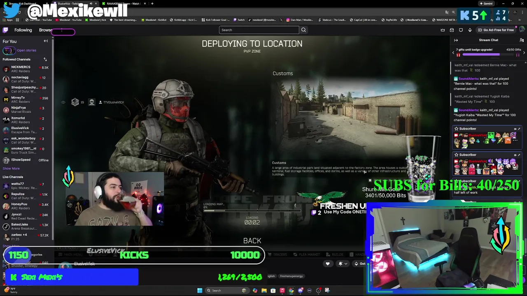
Task: Switch to the Browse tab
Action: pyautogui.click(x=46, y=30)
